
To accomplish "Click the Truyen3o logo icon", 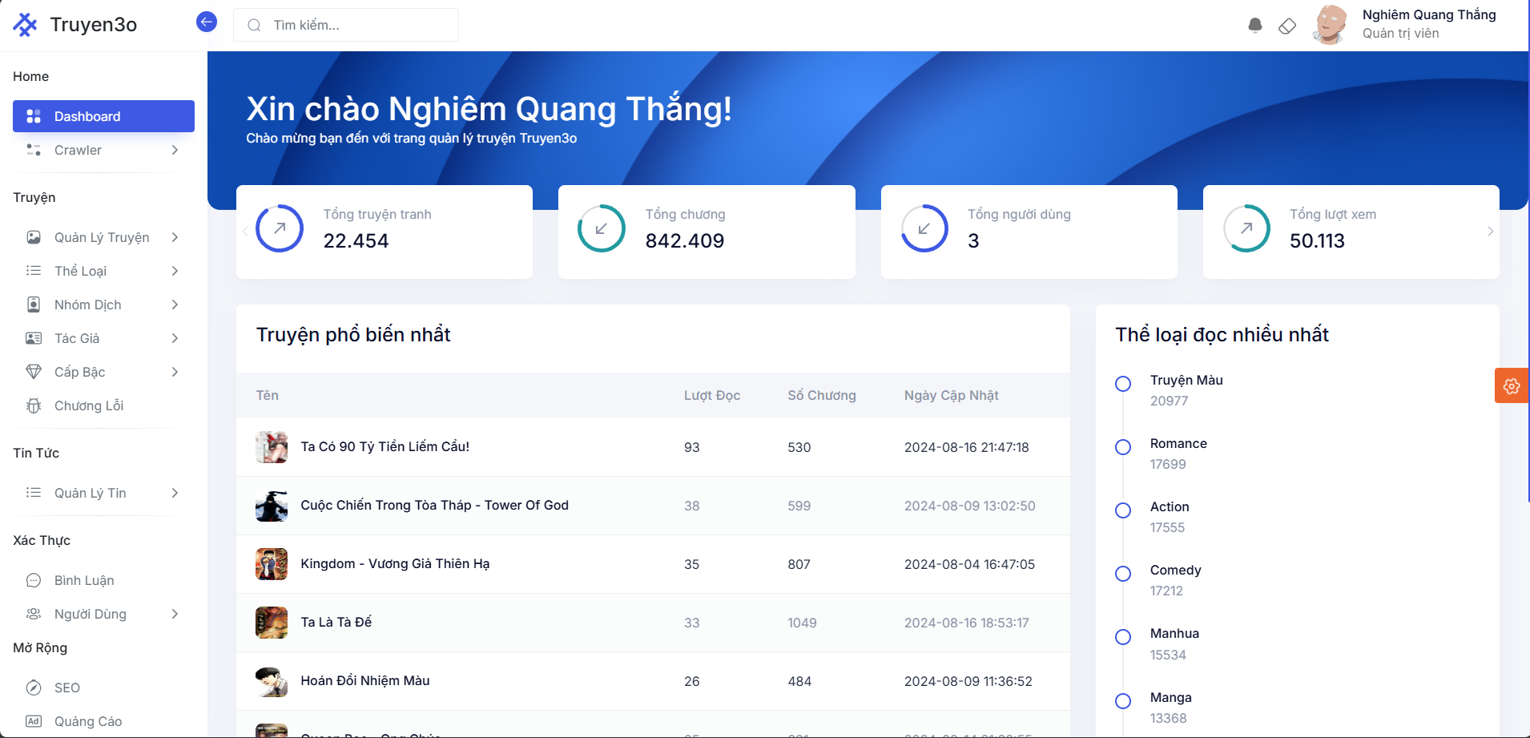I will pyautogui.click(x=25, y=25).
